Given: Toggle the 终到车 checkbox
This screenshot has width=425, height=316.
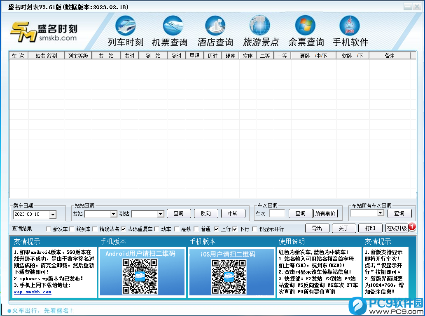Looking at the screenshot, I should (72, 229).
